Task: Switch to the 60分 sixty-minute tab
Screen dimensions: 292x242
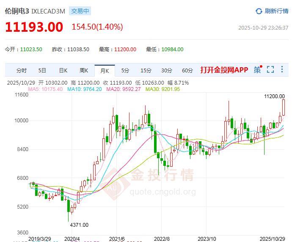Action: click(187, 70)
